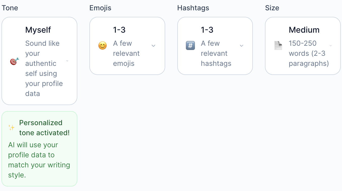Screen dimensions: 342x191
Task: Click the "150-250 words (2-3 paragraphs)" description
Action: [x=309, y=53]
